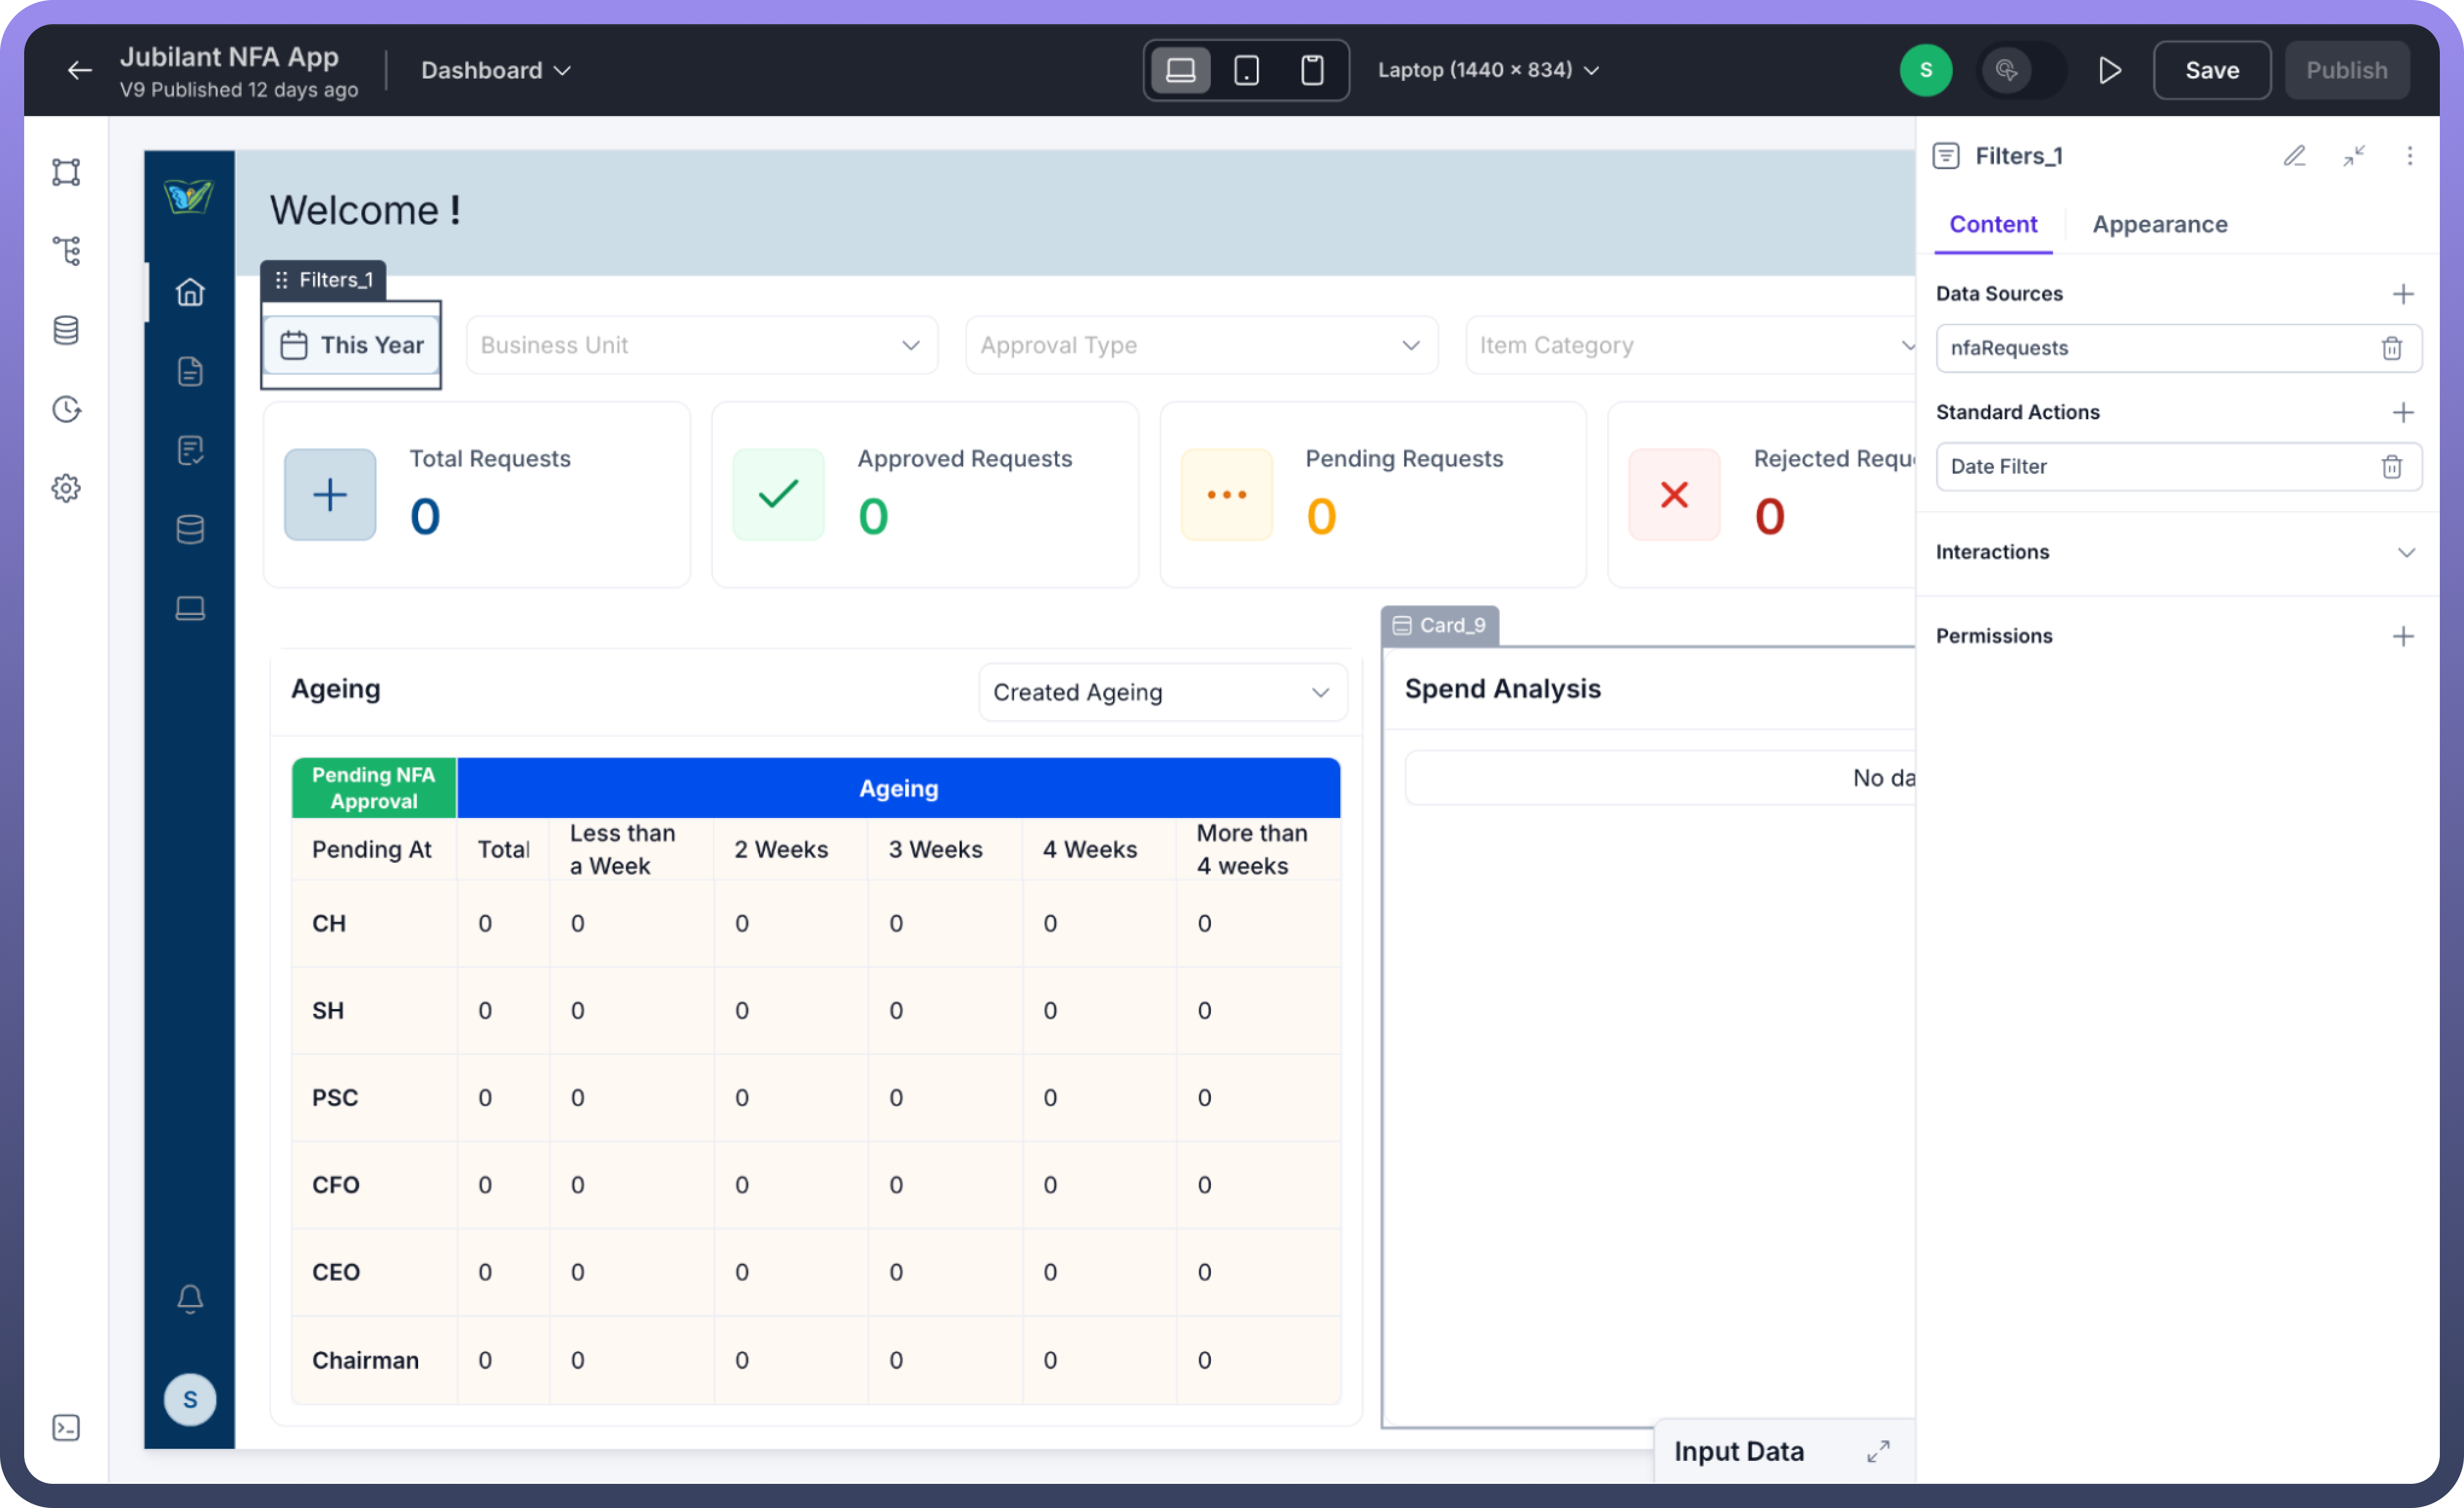Image resolution: width=2464 pixels, height=1508 pixels.
Task: Select the laptop device preview toggle
Action: pos(1181,70)
